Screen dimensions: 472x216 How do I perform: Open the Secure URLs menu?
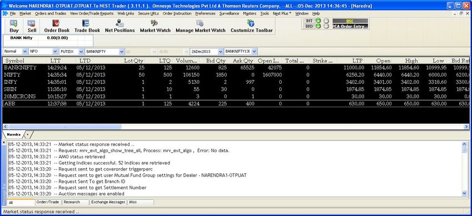tap(148, 13)
